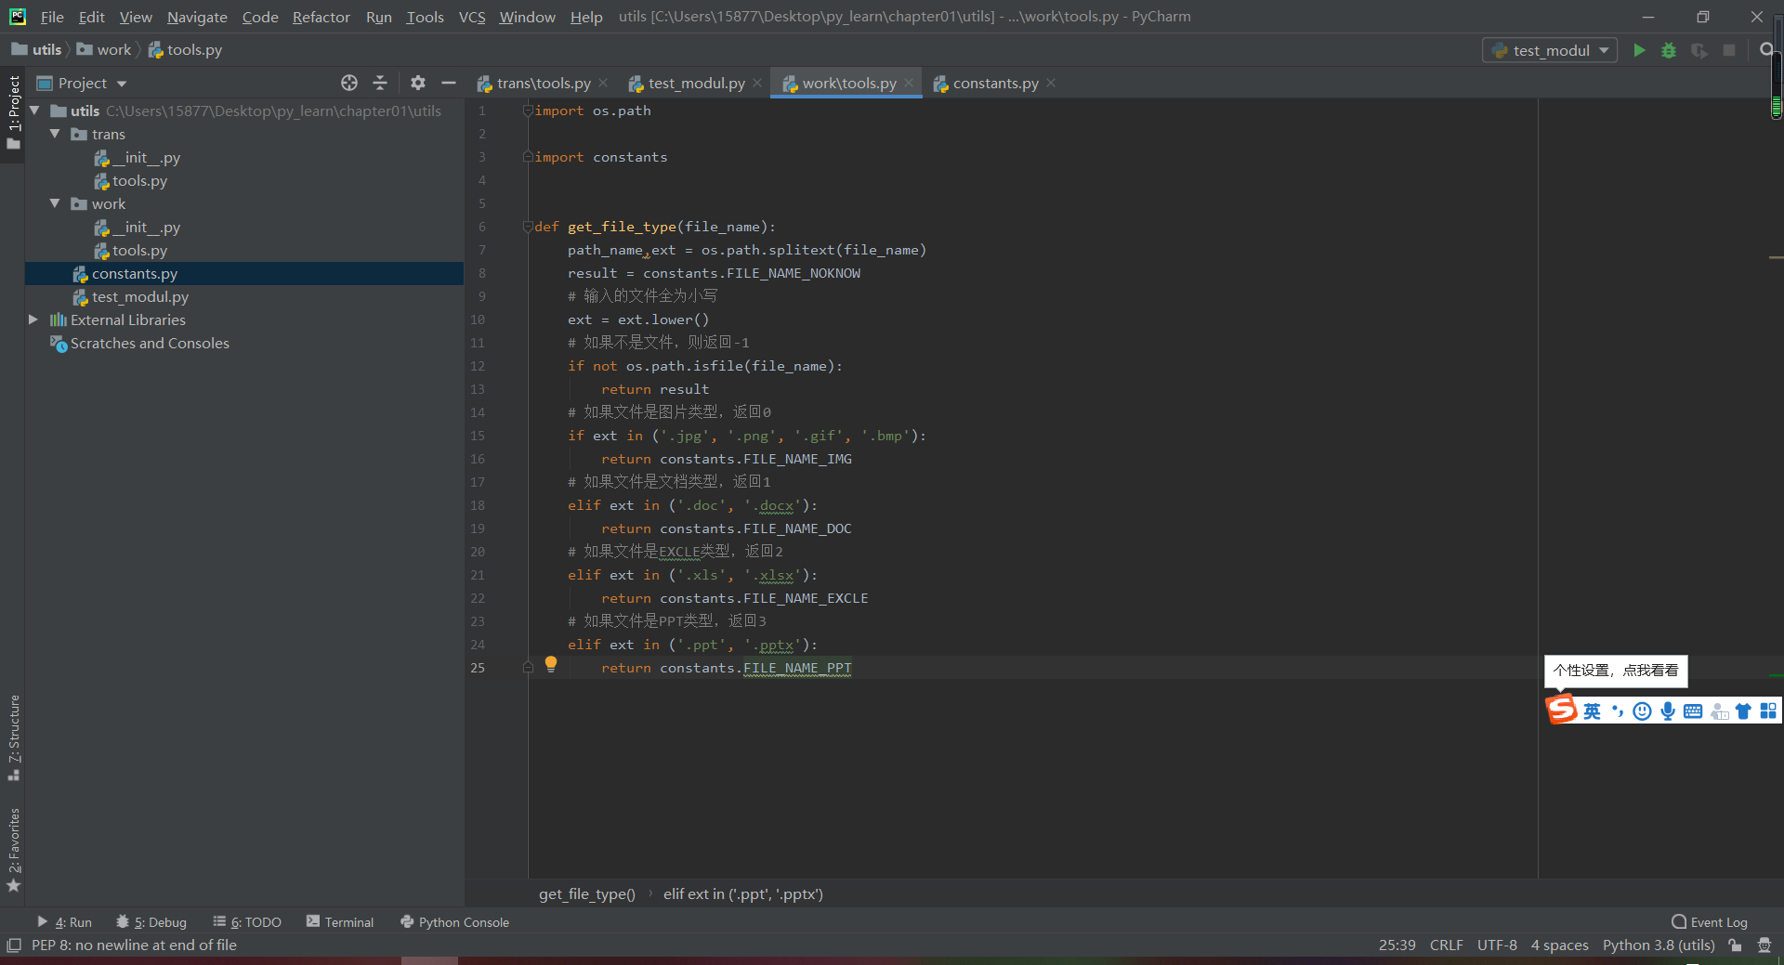Select constants.py in project tree
Image resolution: width=1784 pixels, height=965 pixels.
[244, 273]
